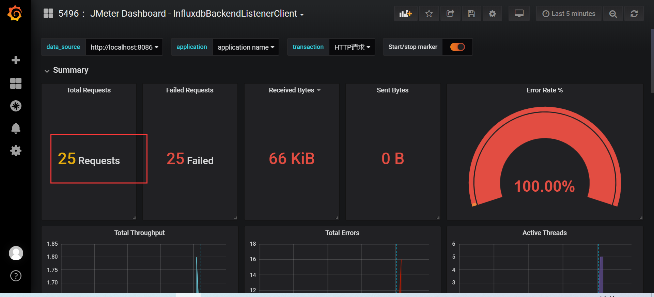Click the page vertical scrollbar

[x=652, y=61]
